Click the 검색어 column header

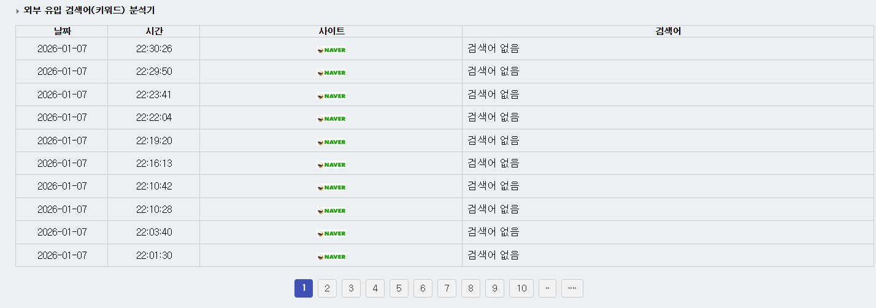click(668, 31)
